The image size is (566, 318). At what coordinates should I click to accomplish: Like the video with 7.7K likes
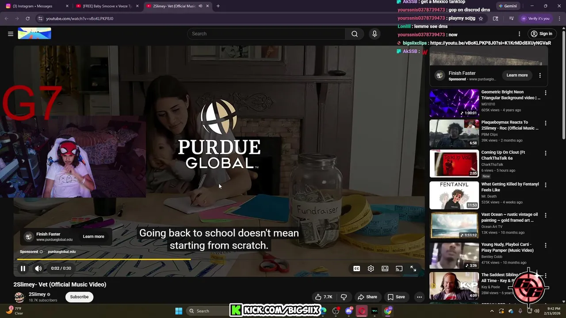324,297
